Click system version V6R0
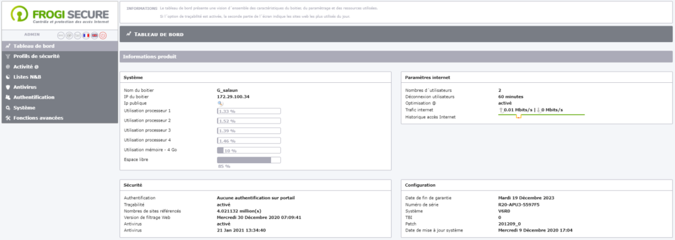 [504, 211]
